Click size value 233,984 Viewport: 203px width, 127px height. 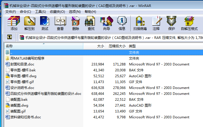(x=98, y=64)
